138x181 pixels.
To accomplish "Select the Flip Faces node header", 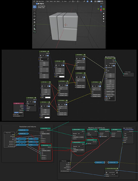I will click(x=92, y=130).
